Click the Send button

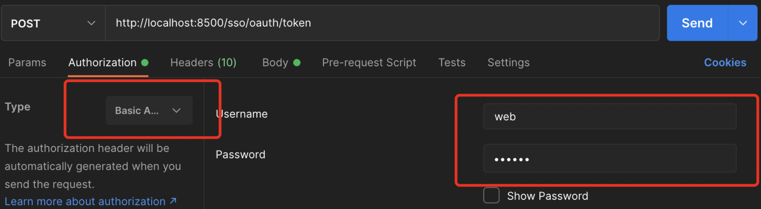coord(697,23)
